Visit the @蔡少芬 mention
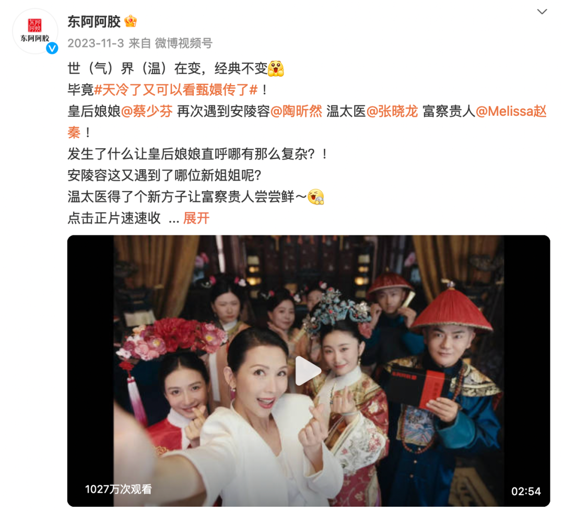 [x=147, y=112]
